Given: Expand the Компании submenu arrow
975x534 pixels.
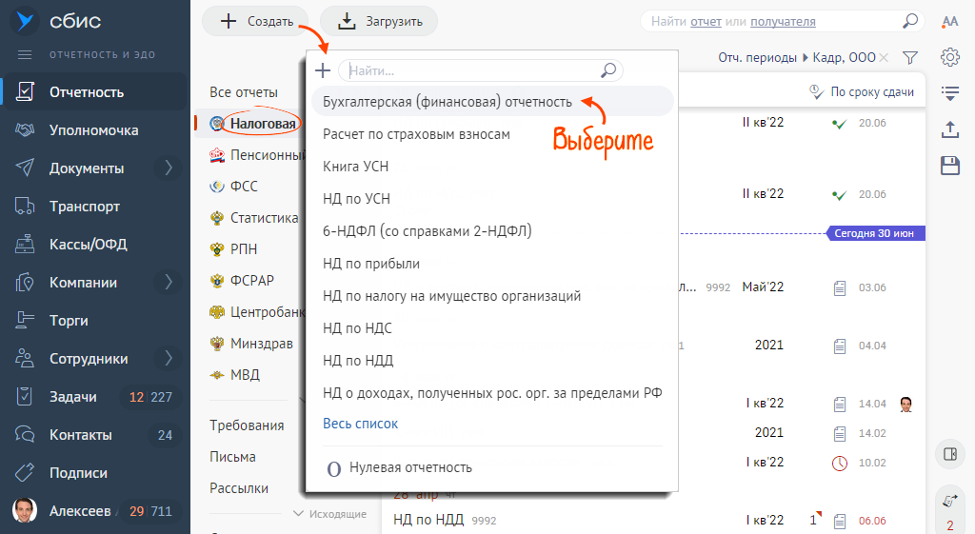Looking at the screenshot, I should [x=169, y=283].
